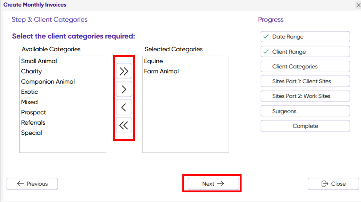Screen dimensions: 361x202
Task: Click the single right arrow move button
Action: click(x=124, y=89)
